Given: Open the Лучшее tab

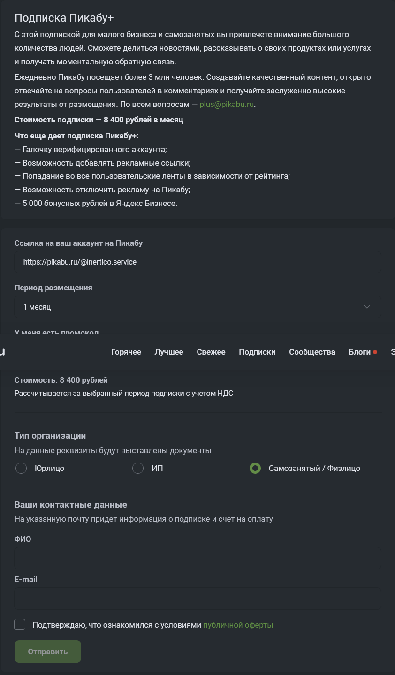Looking at the screenshot, I should coord(169,352).
